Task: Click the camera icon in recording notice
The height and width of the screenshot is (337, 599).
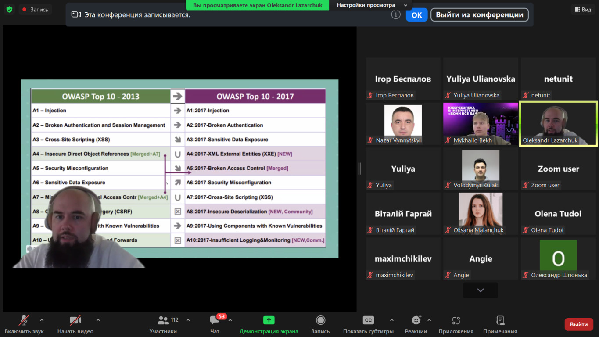Action: click(x=76, y=14)
